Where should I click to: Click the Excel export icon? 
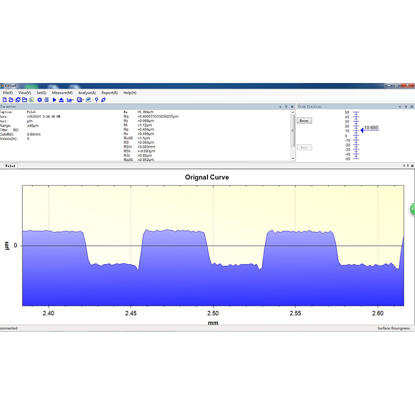pos(31,100)
